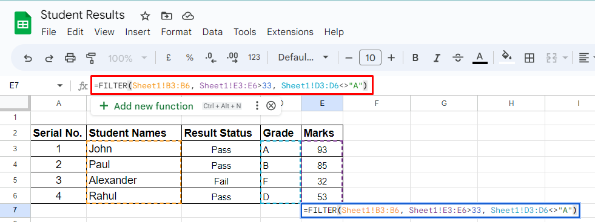595x222 pixels.
Task: Open the File menu
Action: (x=49, y=32)
